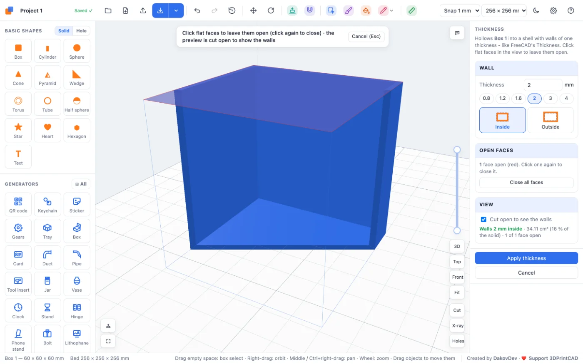
Task: Open the Gears generator
Action: [x=18, y=231]
